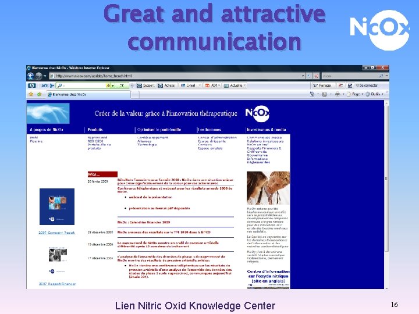Open the Outils menu

[374, 94]
